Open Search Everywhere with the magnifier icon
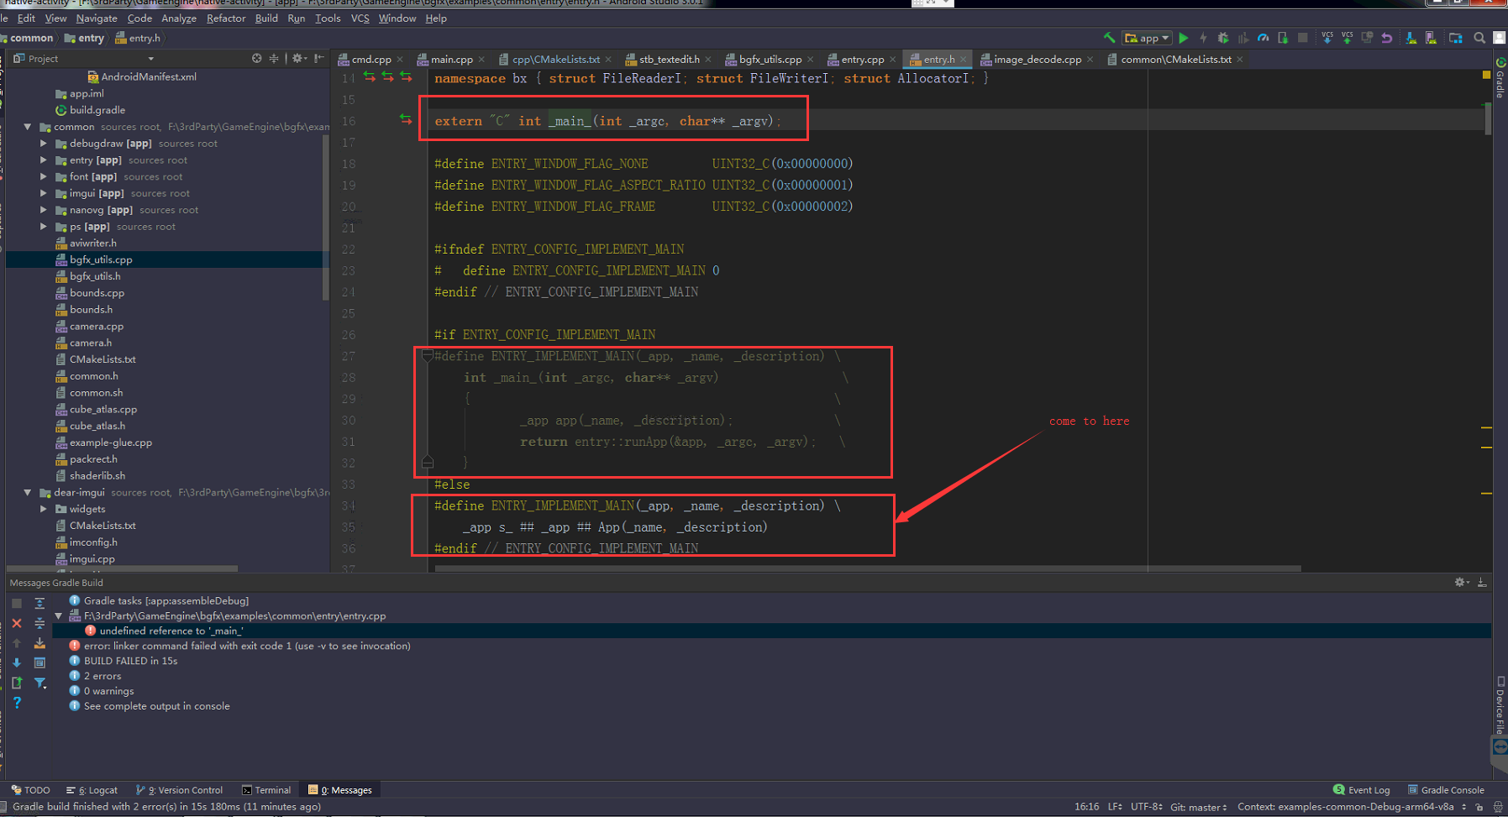The image size is (1508, 817). 1479,37
